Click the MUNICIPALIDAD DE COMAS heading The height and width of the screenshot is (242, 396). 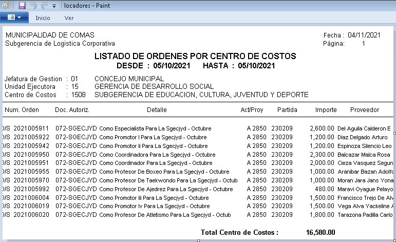pos(50,35)
